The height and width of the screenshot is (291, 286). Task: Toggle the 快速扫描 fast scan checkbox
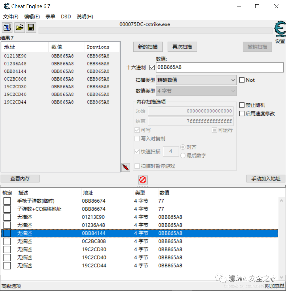click(137, 151)
